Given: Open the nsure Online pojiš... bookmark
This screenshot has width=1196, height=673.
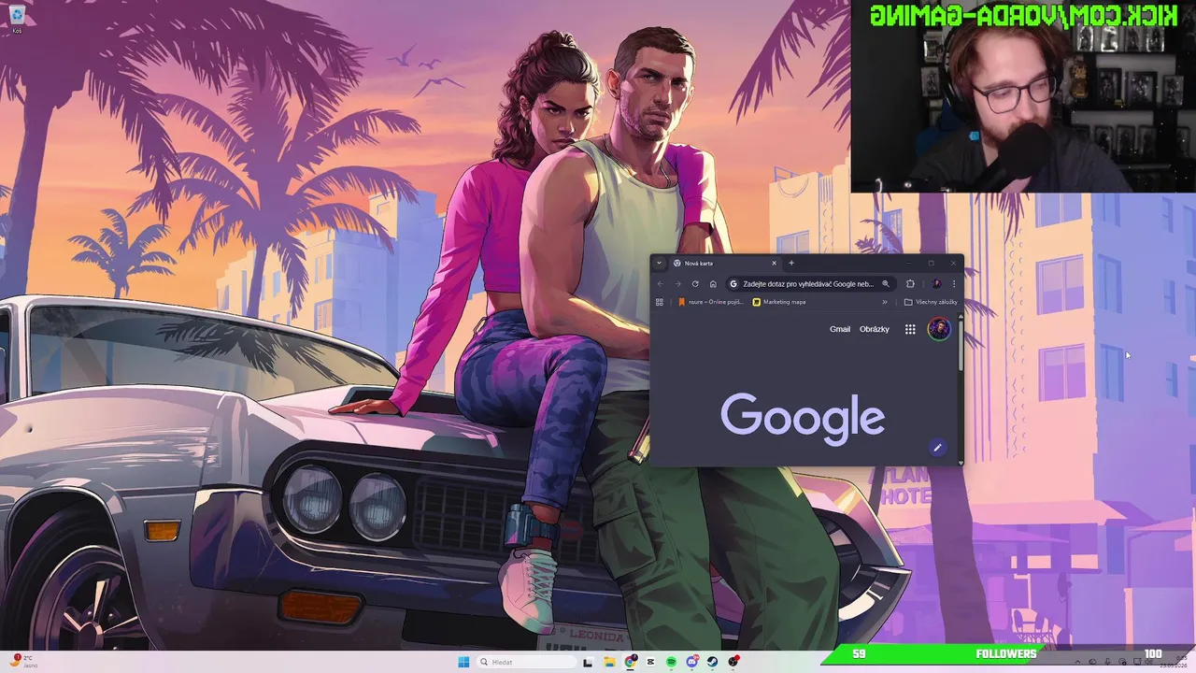Looking at the screenshot, I should coord(711,302).
